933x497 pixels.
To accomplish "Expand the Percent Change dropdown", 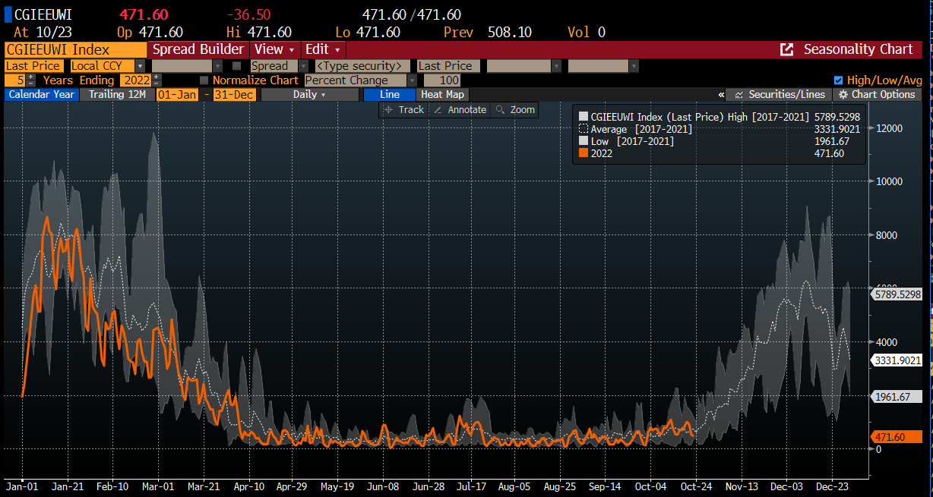I will point(412,80).
